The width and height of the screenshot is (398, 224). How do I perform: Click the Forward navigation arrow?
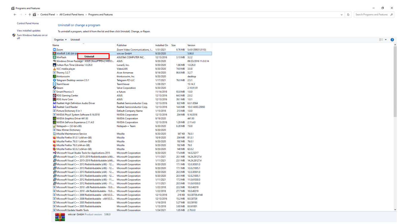[x=21, y=15]
